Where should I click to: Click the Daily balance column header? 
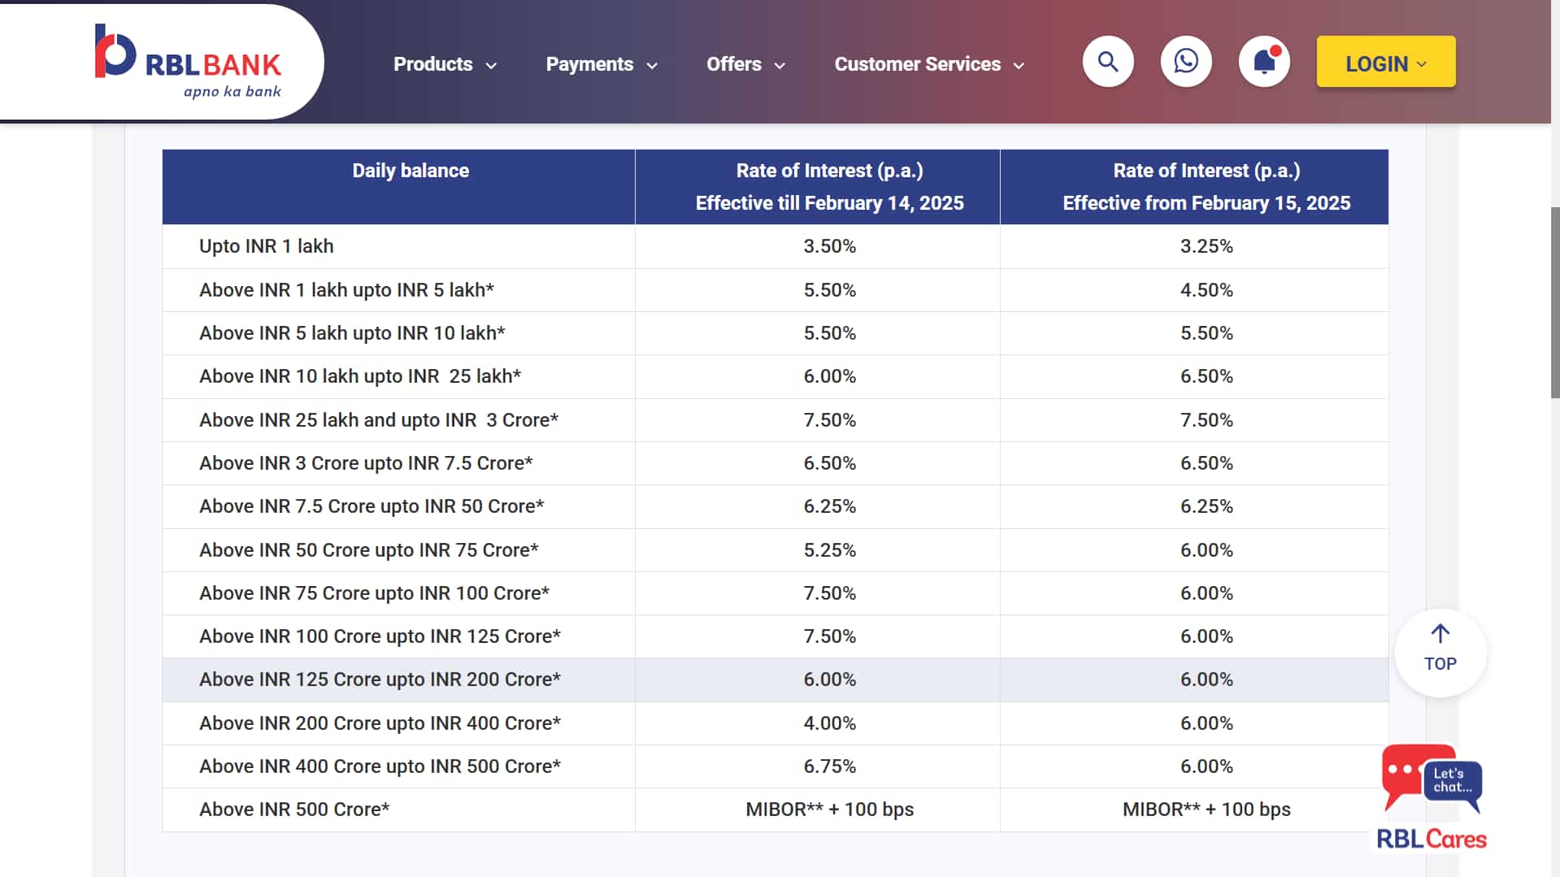coord(410,171)
